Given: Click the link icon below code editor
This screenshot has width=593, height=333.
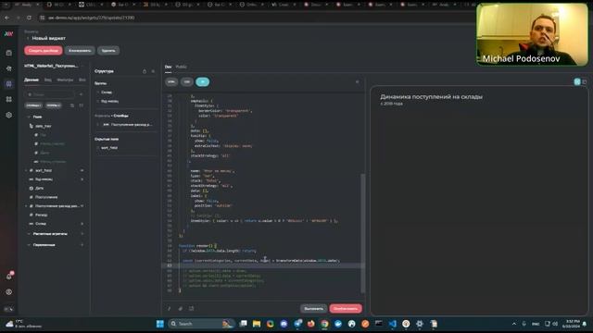Looking at the screenshot, I should point(181,309).
